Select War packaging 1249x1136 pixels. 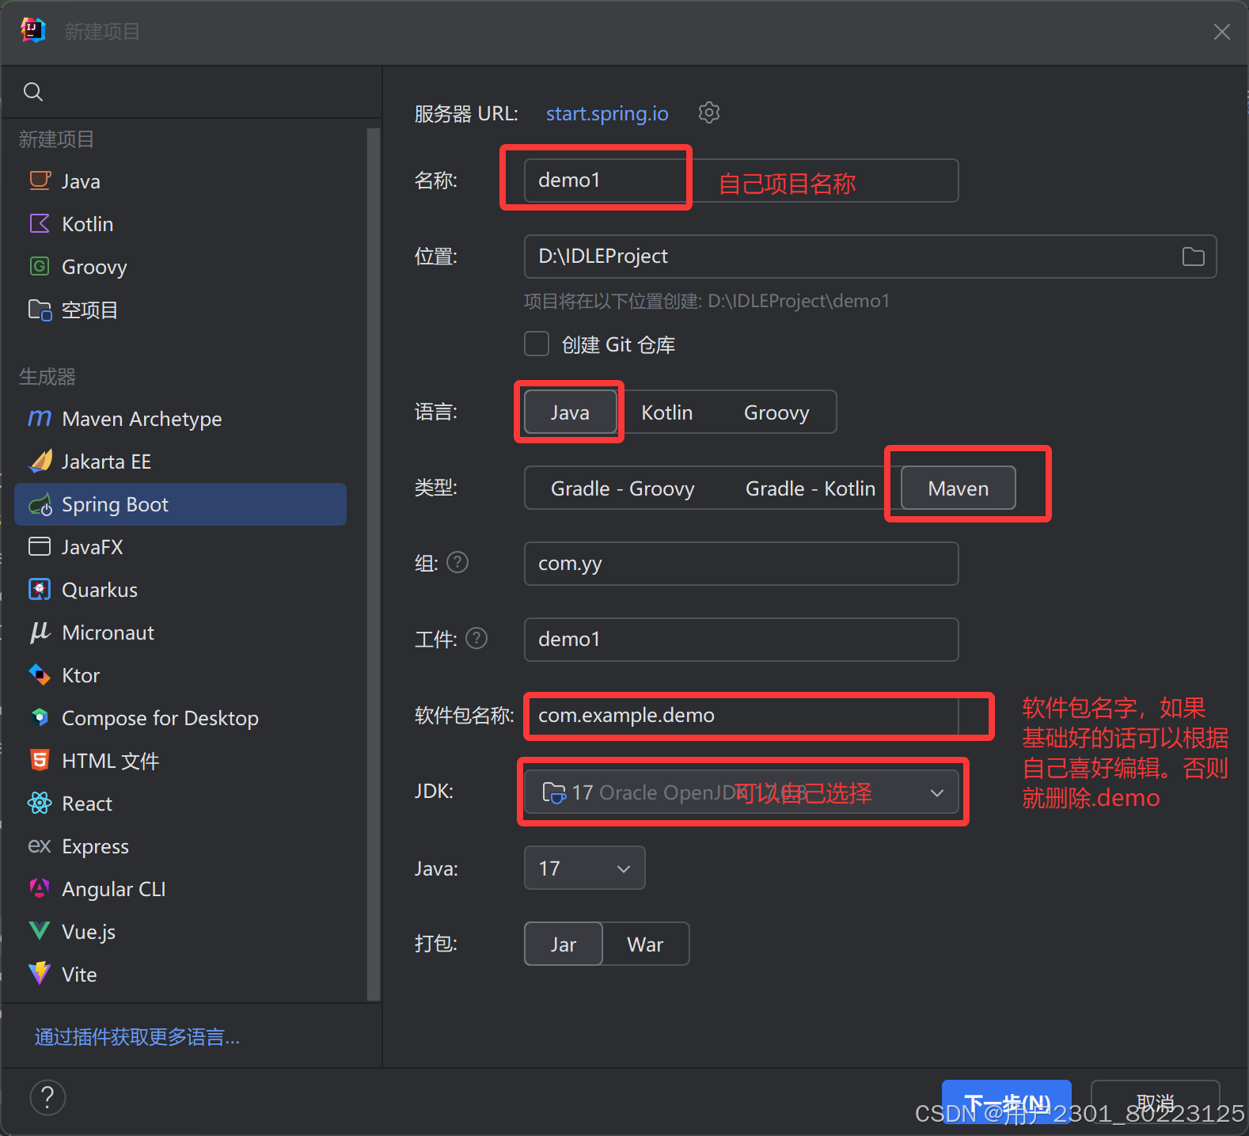coord(645,944)
